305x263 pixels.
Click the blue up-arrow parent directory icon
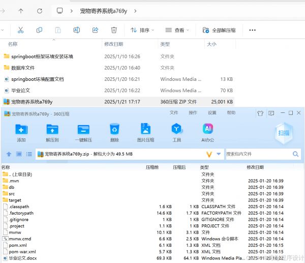(x=9, y=154)
